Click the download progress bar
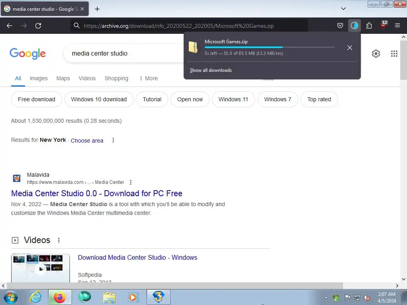 269,47
